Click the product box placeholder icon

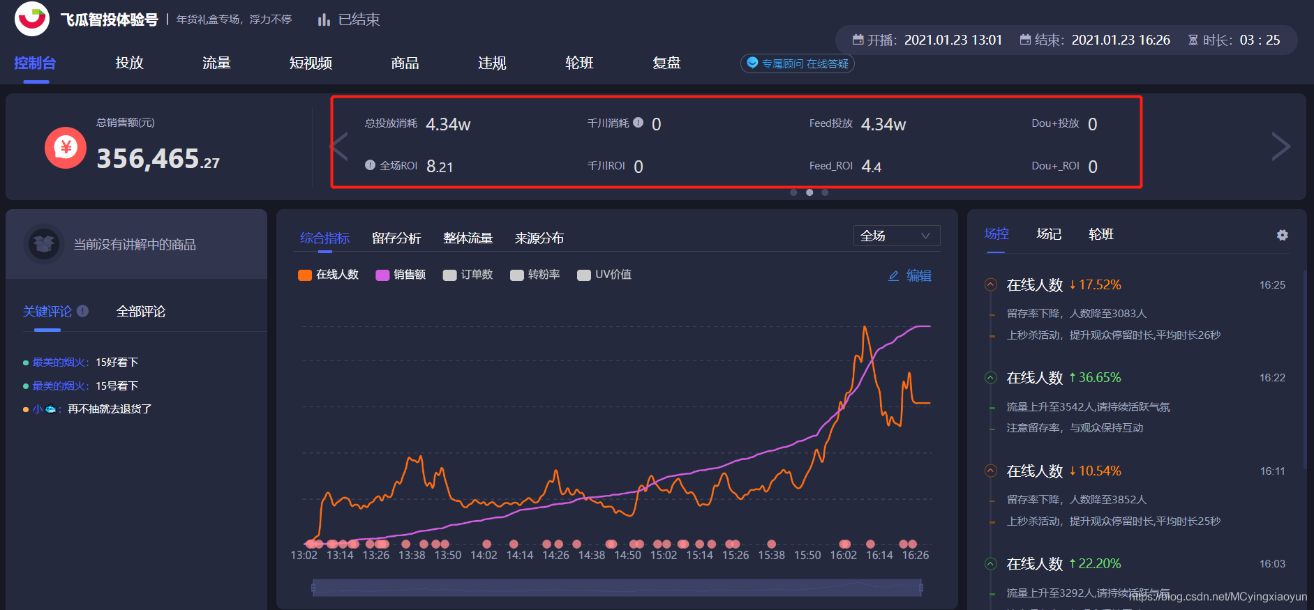point(44,244)
